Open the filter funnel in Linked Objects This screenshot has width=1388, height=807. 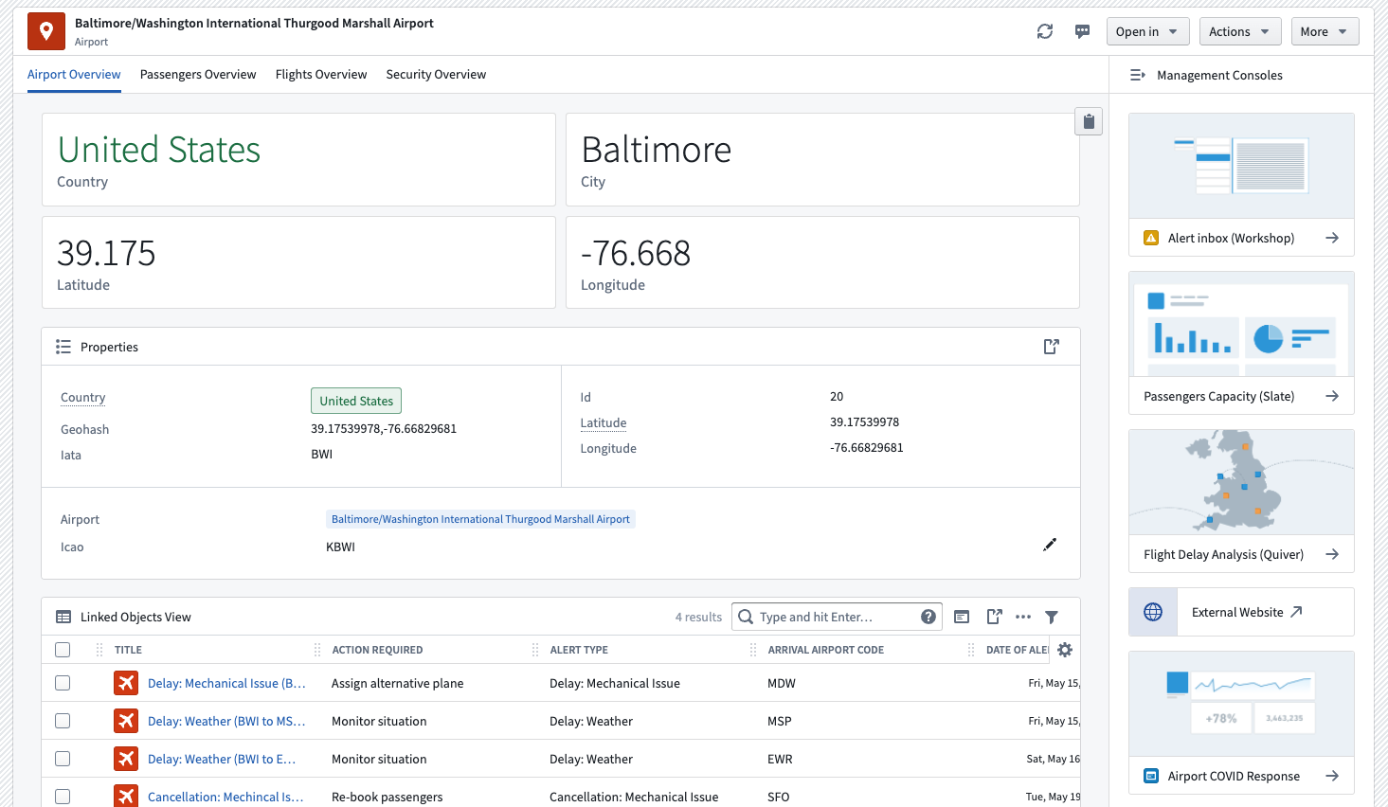(x=1052, y=617)
